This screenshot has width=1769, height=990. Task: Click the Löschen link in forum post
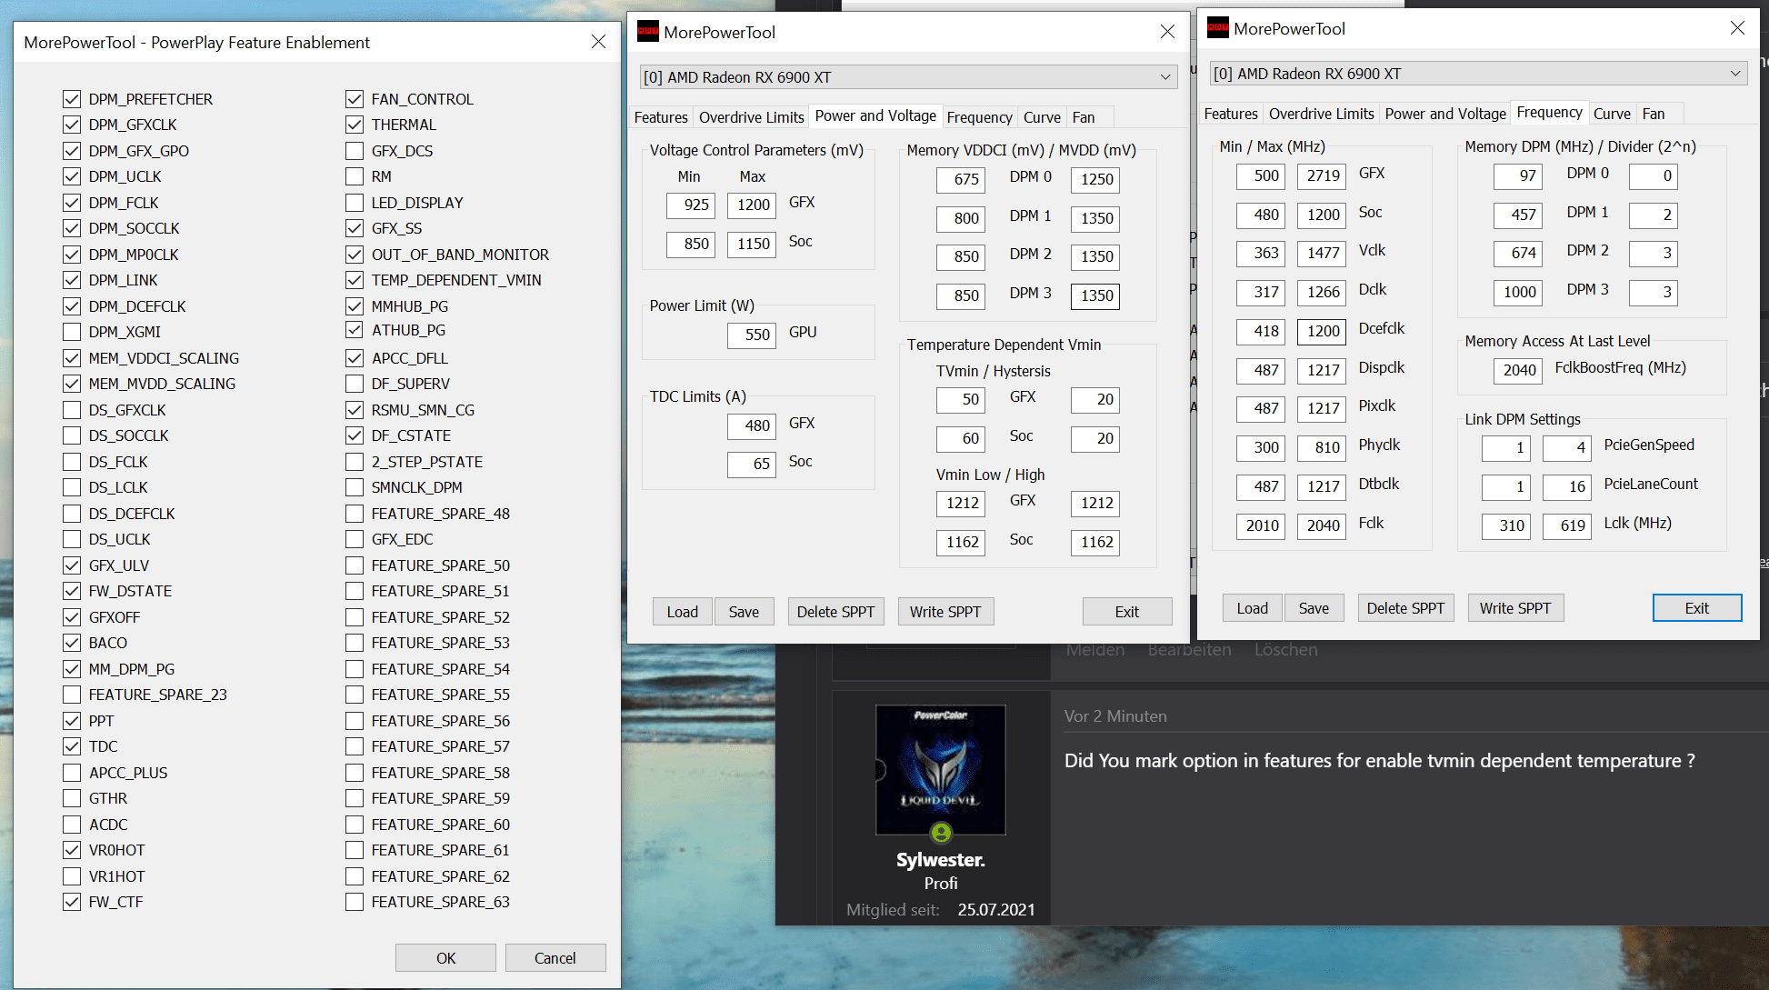point(1285,650)
